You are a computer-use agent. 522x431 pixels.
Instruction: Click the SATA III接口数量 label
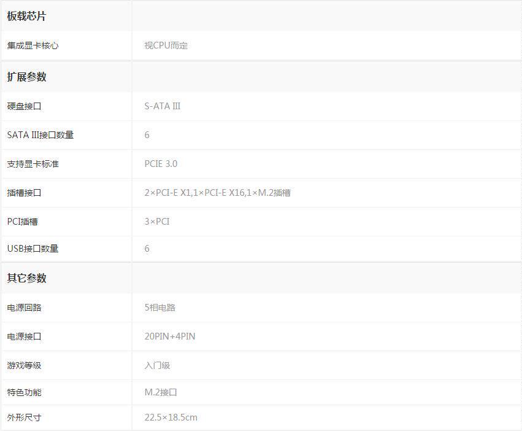tap(40, 135)
